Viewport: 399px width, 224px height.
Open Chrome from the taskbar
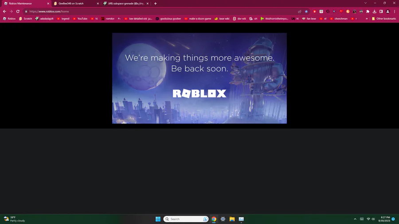(214, 219)
